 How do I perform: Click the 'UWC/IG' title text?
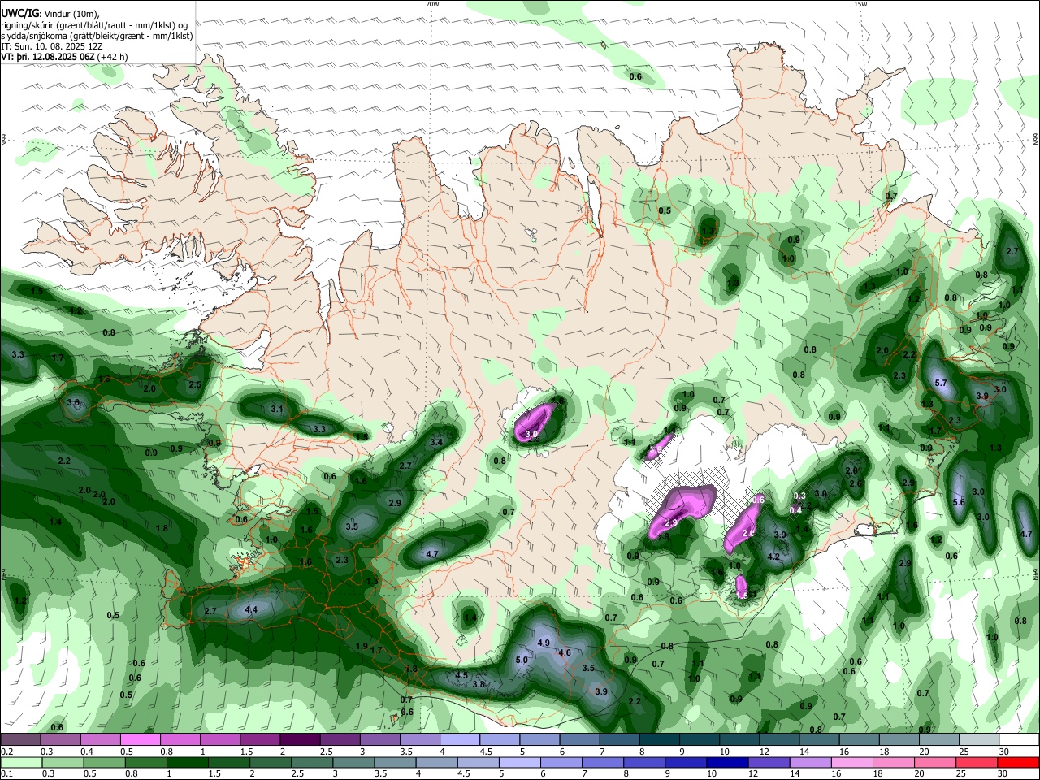click(19, 13)
